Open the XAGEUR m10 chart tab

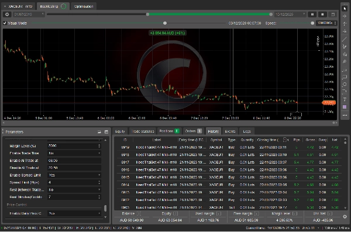(19, 6)
